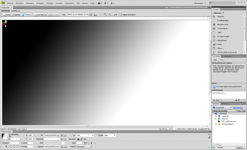247x150 pixels.
Task: Open the Bestand menu
Action: [x=10, y=3]
